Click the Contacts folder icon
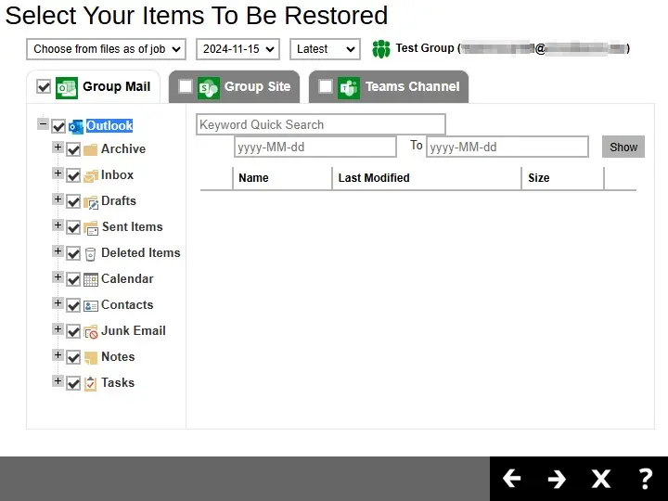668x501 pixels. (91, 305)
